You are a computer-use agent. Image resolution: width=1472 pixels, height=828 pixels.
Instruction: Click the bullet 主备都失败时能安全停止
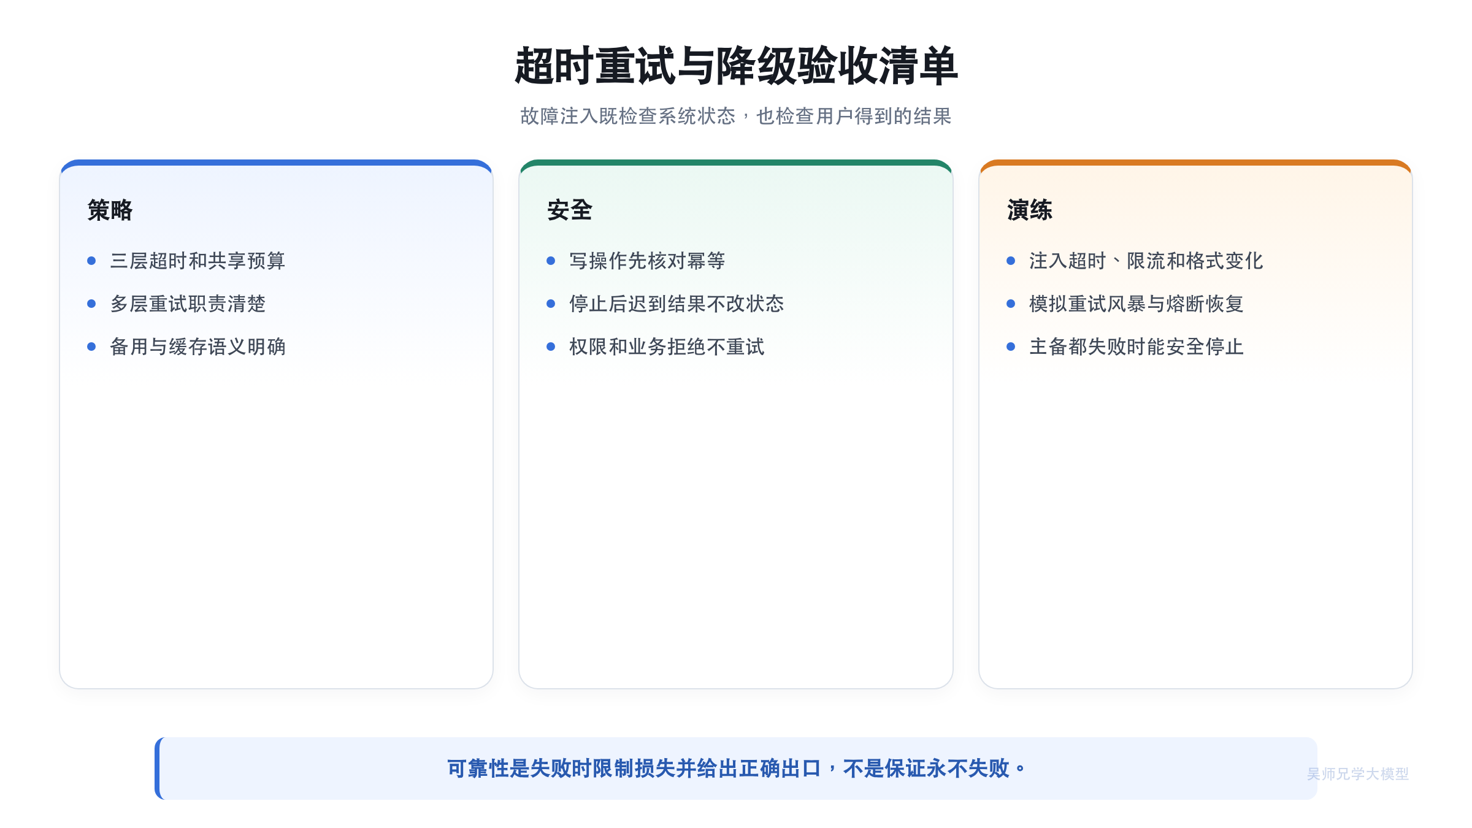[1136, 347]
